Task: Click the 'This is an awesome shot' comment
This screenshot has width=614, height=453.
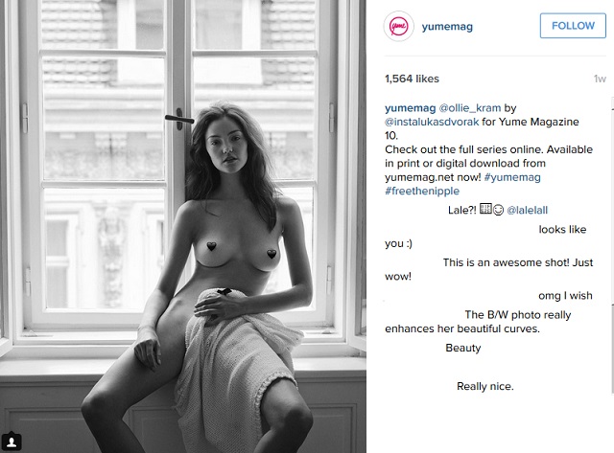Action: [x=488, y=269]
